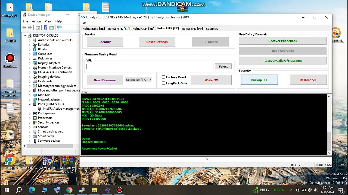Expand the Batteries tree node
Image resolution: width=348 pixels, height=195 pixels.
tap(30, 45)
